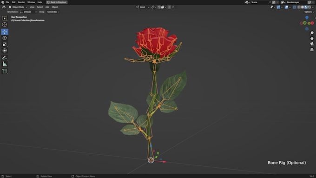Open the viewport View menu
316x178 pixels.
pos(32,7)
